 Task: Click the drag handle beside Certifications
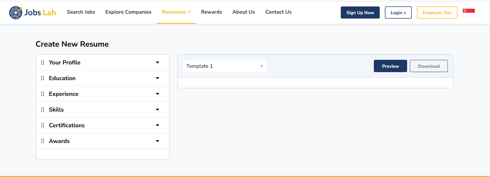43,125
